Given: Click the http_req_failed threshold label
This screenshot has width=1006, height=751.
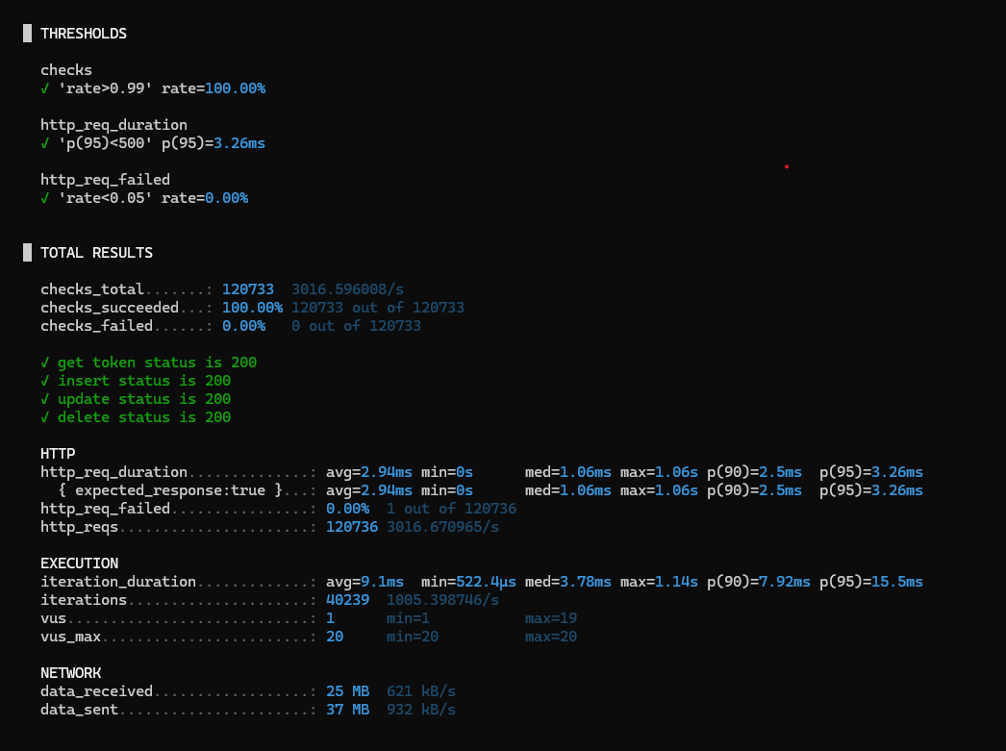Looking at the screenshot, I should point(105,180).
